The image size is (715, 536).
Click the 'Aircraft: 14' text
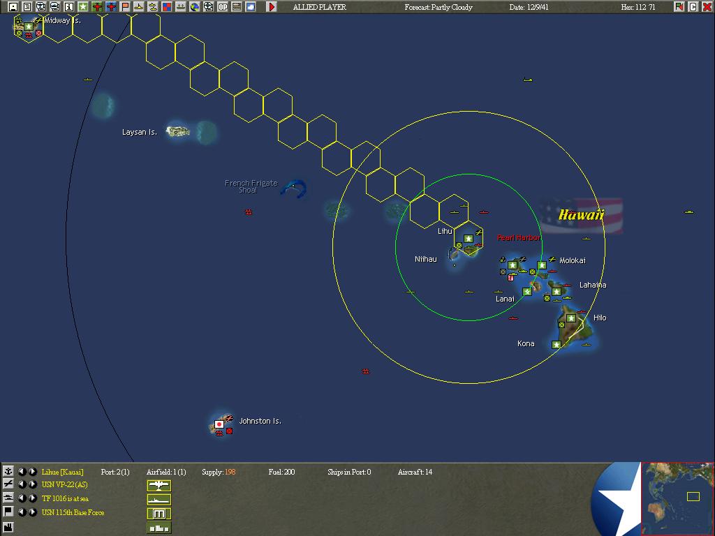point(415,472)
